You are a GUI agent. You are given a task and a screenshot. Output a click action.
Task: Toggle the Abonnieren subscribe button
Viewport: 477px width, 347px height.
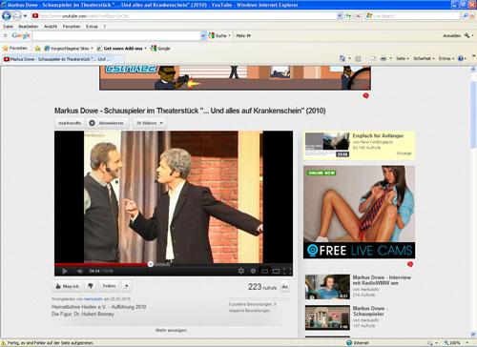(x=107, y=123)
